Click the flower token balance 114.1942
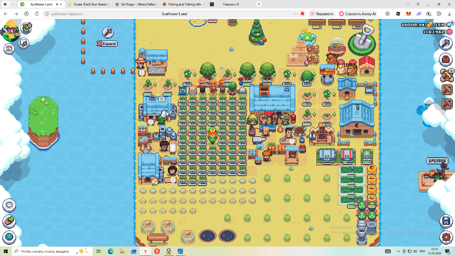This screenshot has width=455, height=256. [433, 32]
